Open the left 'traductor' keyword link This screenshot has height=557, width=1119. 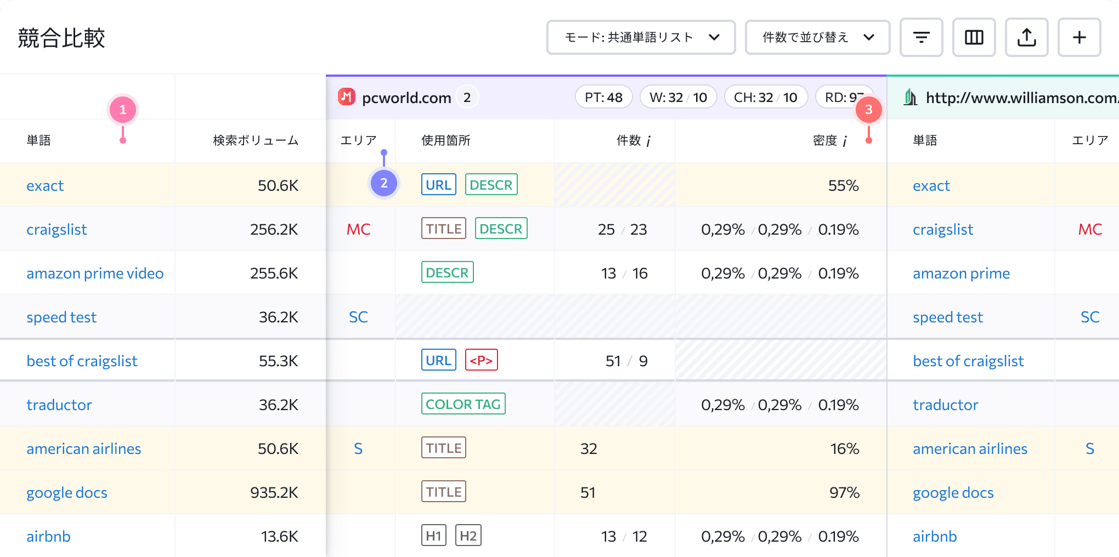[59, 405]
